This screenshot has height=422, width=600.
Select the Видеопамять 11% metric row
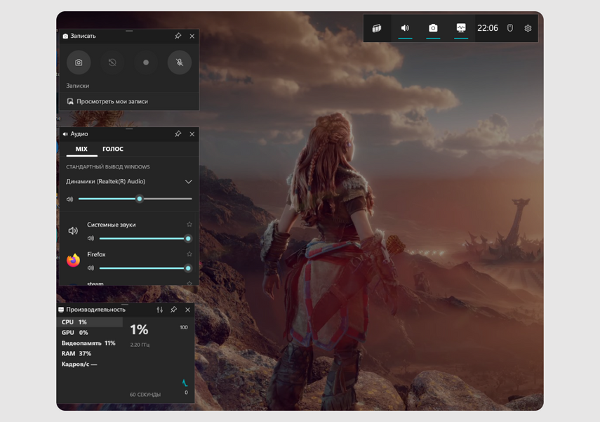91,343
